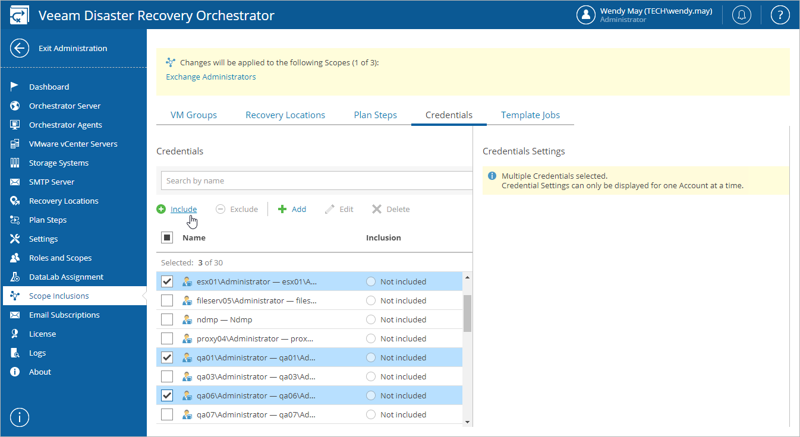Open the Dashboard menu label
800x437 pixels.
pyautogui.click(x=49, y=87)
